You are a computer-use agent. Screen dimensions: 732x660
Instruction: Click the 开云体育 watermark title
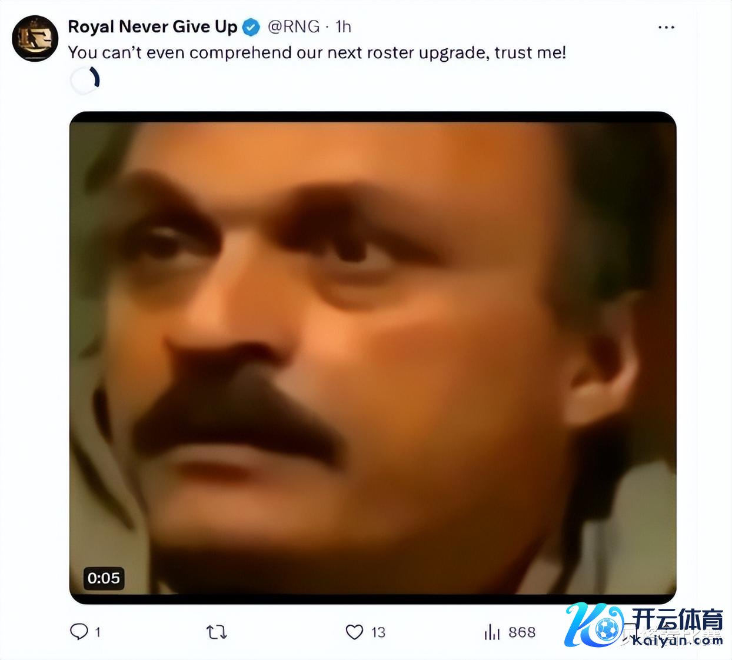677,620
